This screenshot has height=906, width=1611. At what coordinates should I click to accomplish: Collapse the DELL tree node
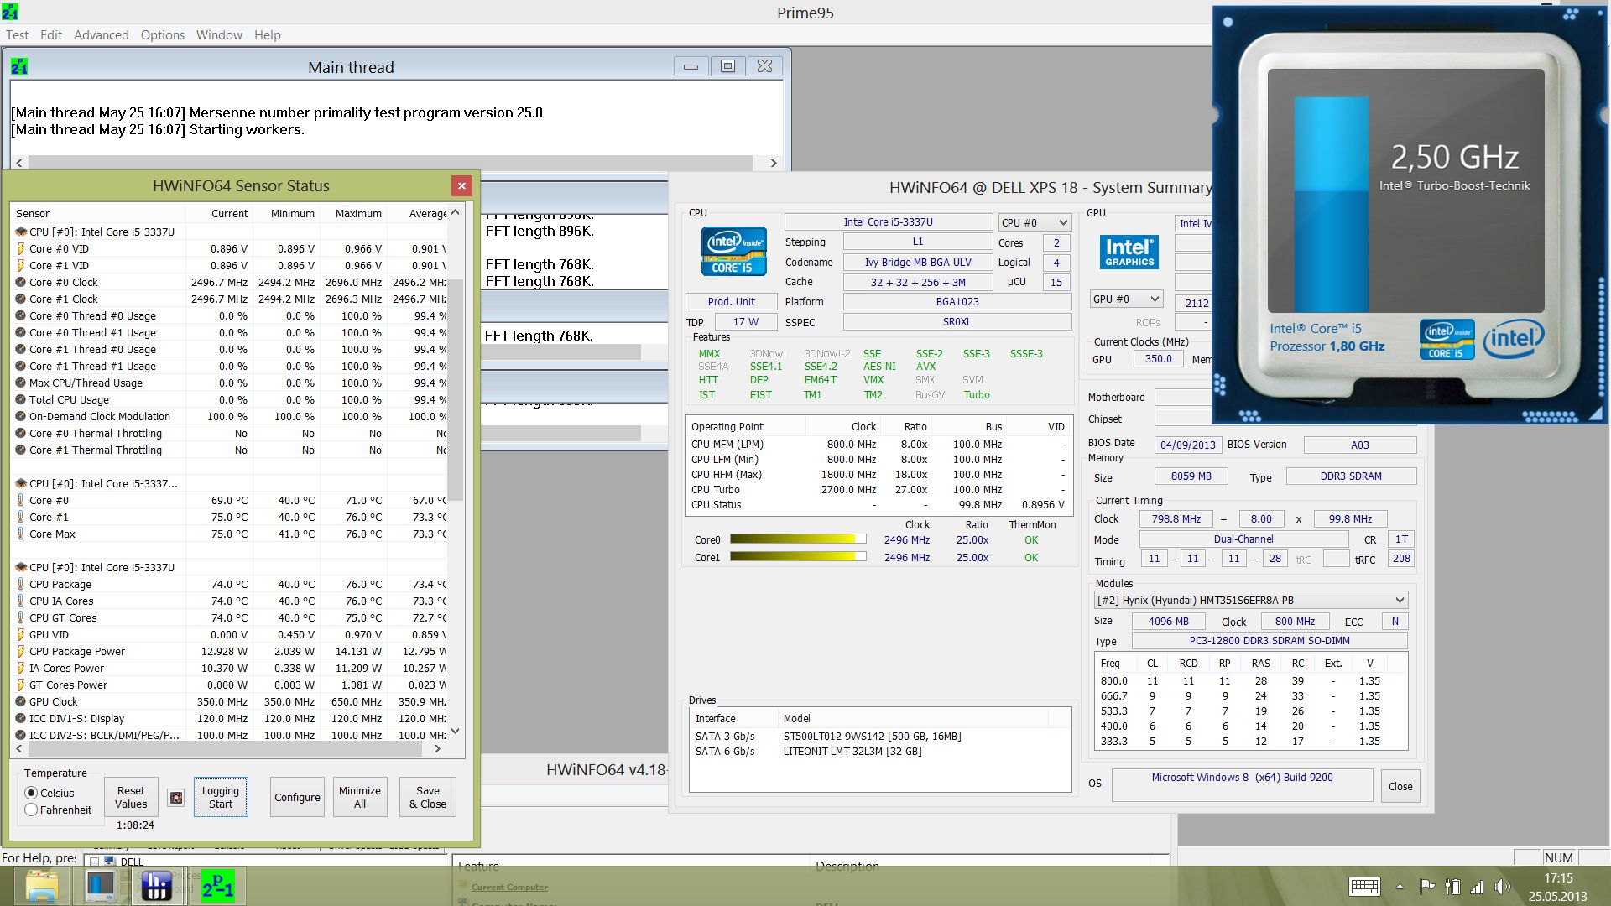point(95,862)
